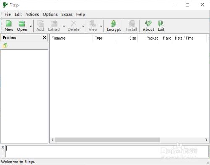Open the Help menu
Viewport: 210px width, 165px height.
(81, 14)
